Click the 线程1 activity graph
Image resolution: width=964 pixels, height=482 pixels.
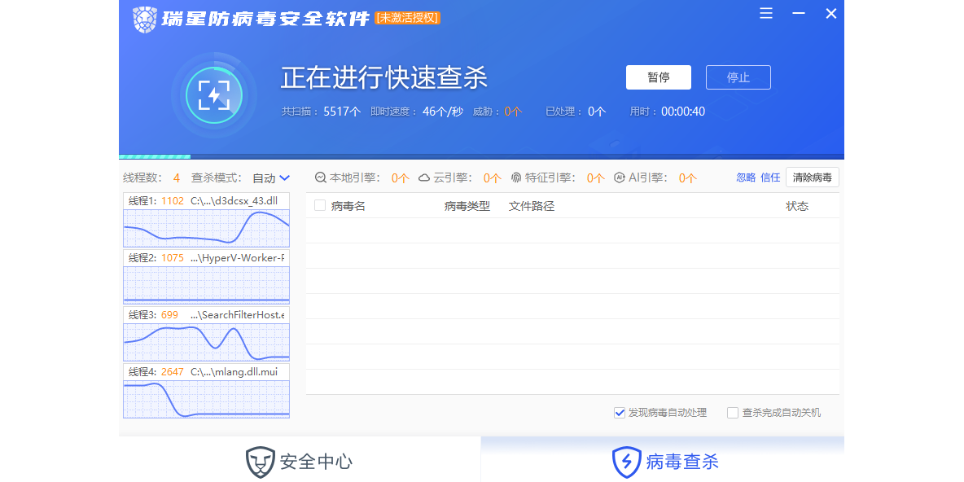[207, 228]
